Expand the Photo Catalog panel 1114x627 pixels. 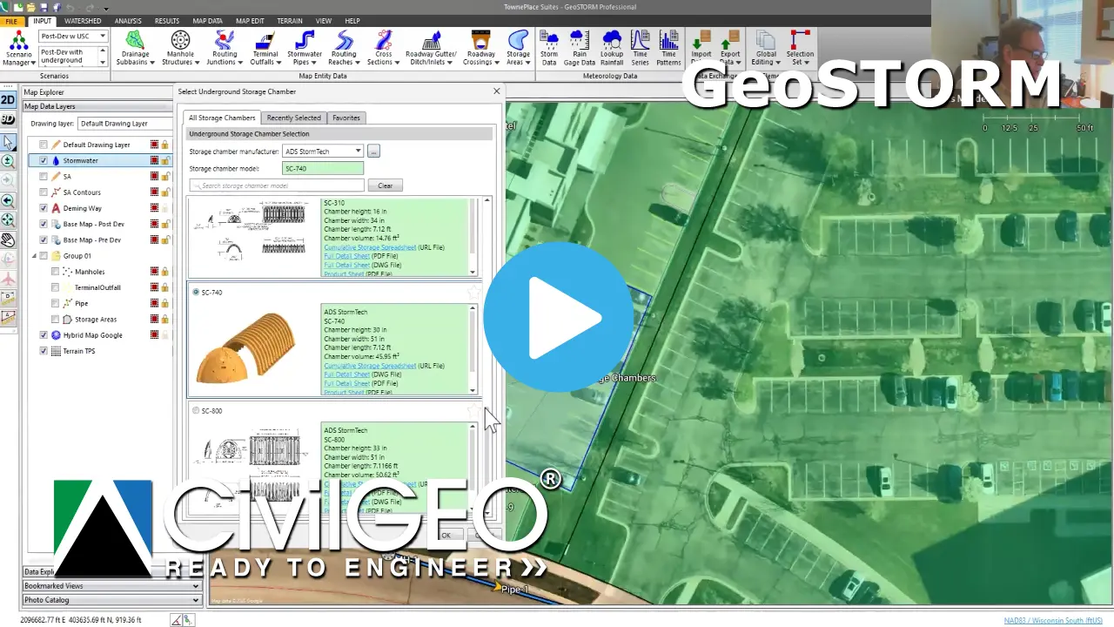coord(111,600)
